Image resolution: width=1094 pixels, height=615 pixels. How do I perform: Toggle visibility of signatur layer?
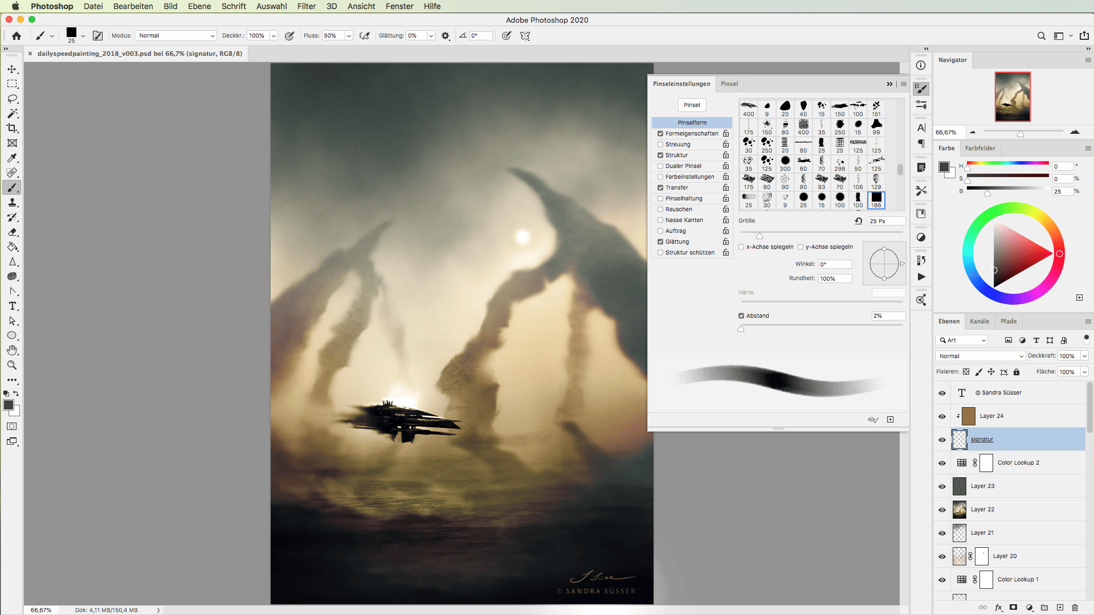(x=942, y=439)
